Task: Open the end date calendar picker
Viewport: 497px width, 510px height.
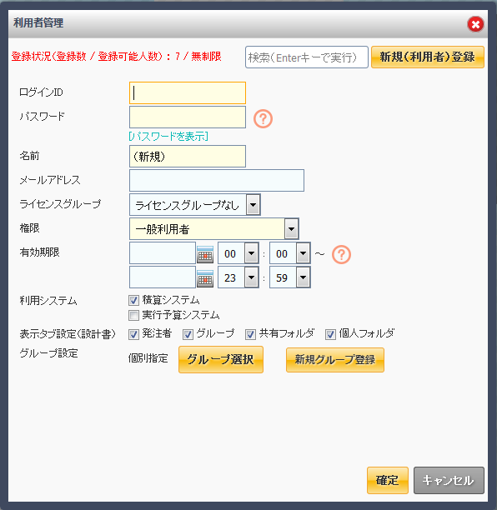Action: tap(205, 278)
